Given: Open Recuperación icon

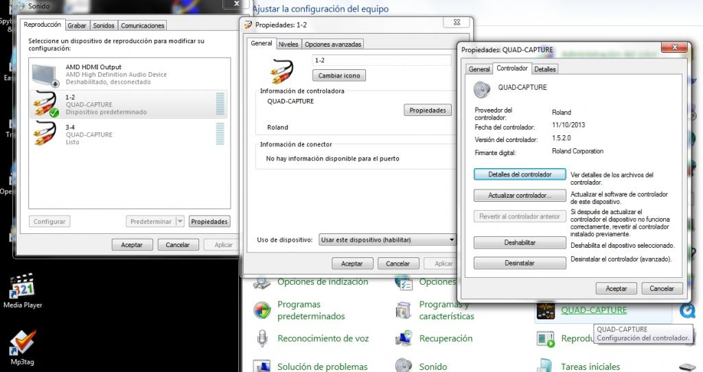Looking at the screenshot, I should tap(404, 338).
